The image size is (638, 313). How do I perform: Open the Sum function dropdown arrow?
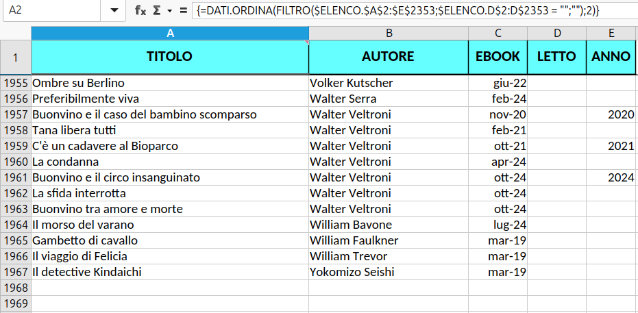point(169,11)
